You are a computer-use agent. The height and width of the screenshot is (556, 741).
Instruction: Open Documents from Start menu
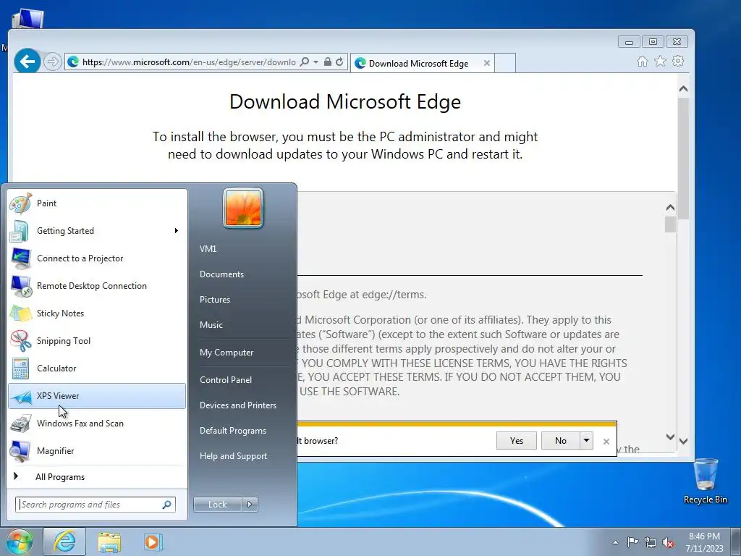[221, 274]
